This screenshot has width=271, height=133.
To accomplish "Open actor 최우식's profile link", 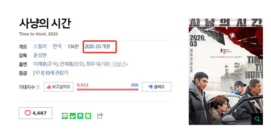I will pyautogui.click(x=93, y=64).
